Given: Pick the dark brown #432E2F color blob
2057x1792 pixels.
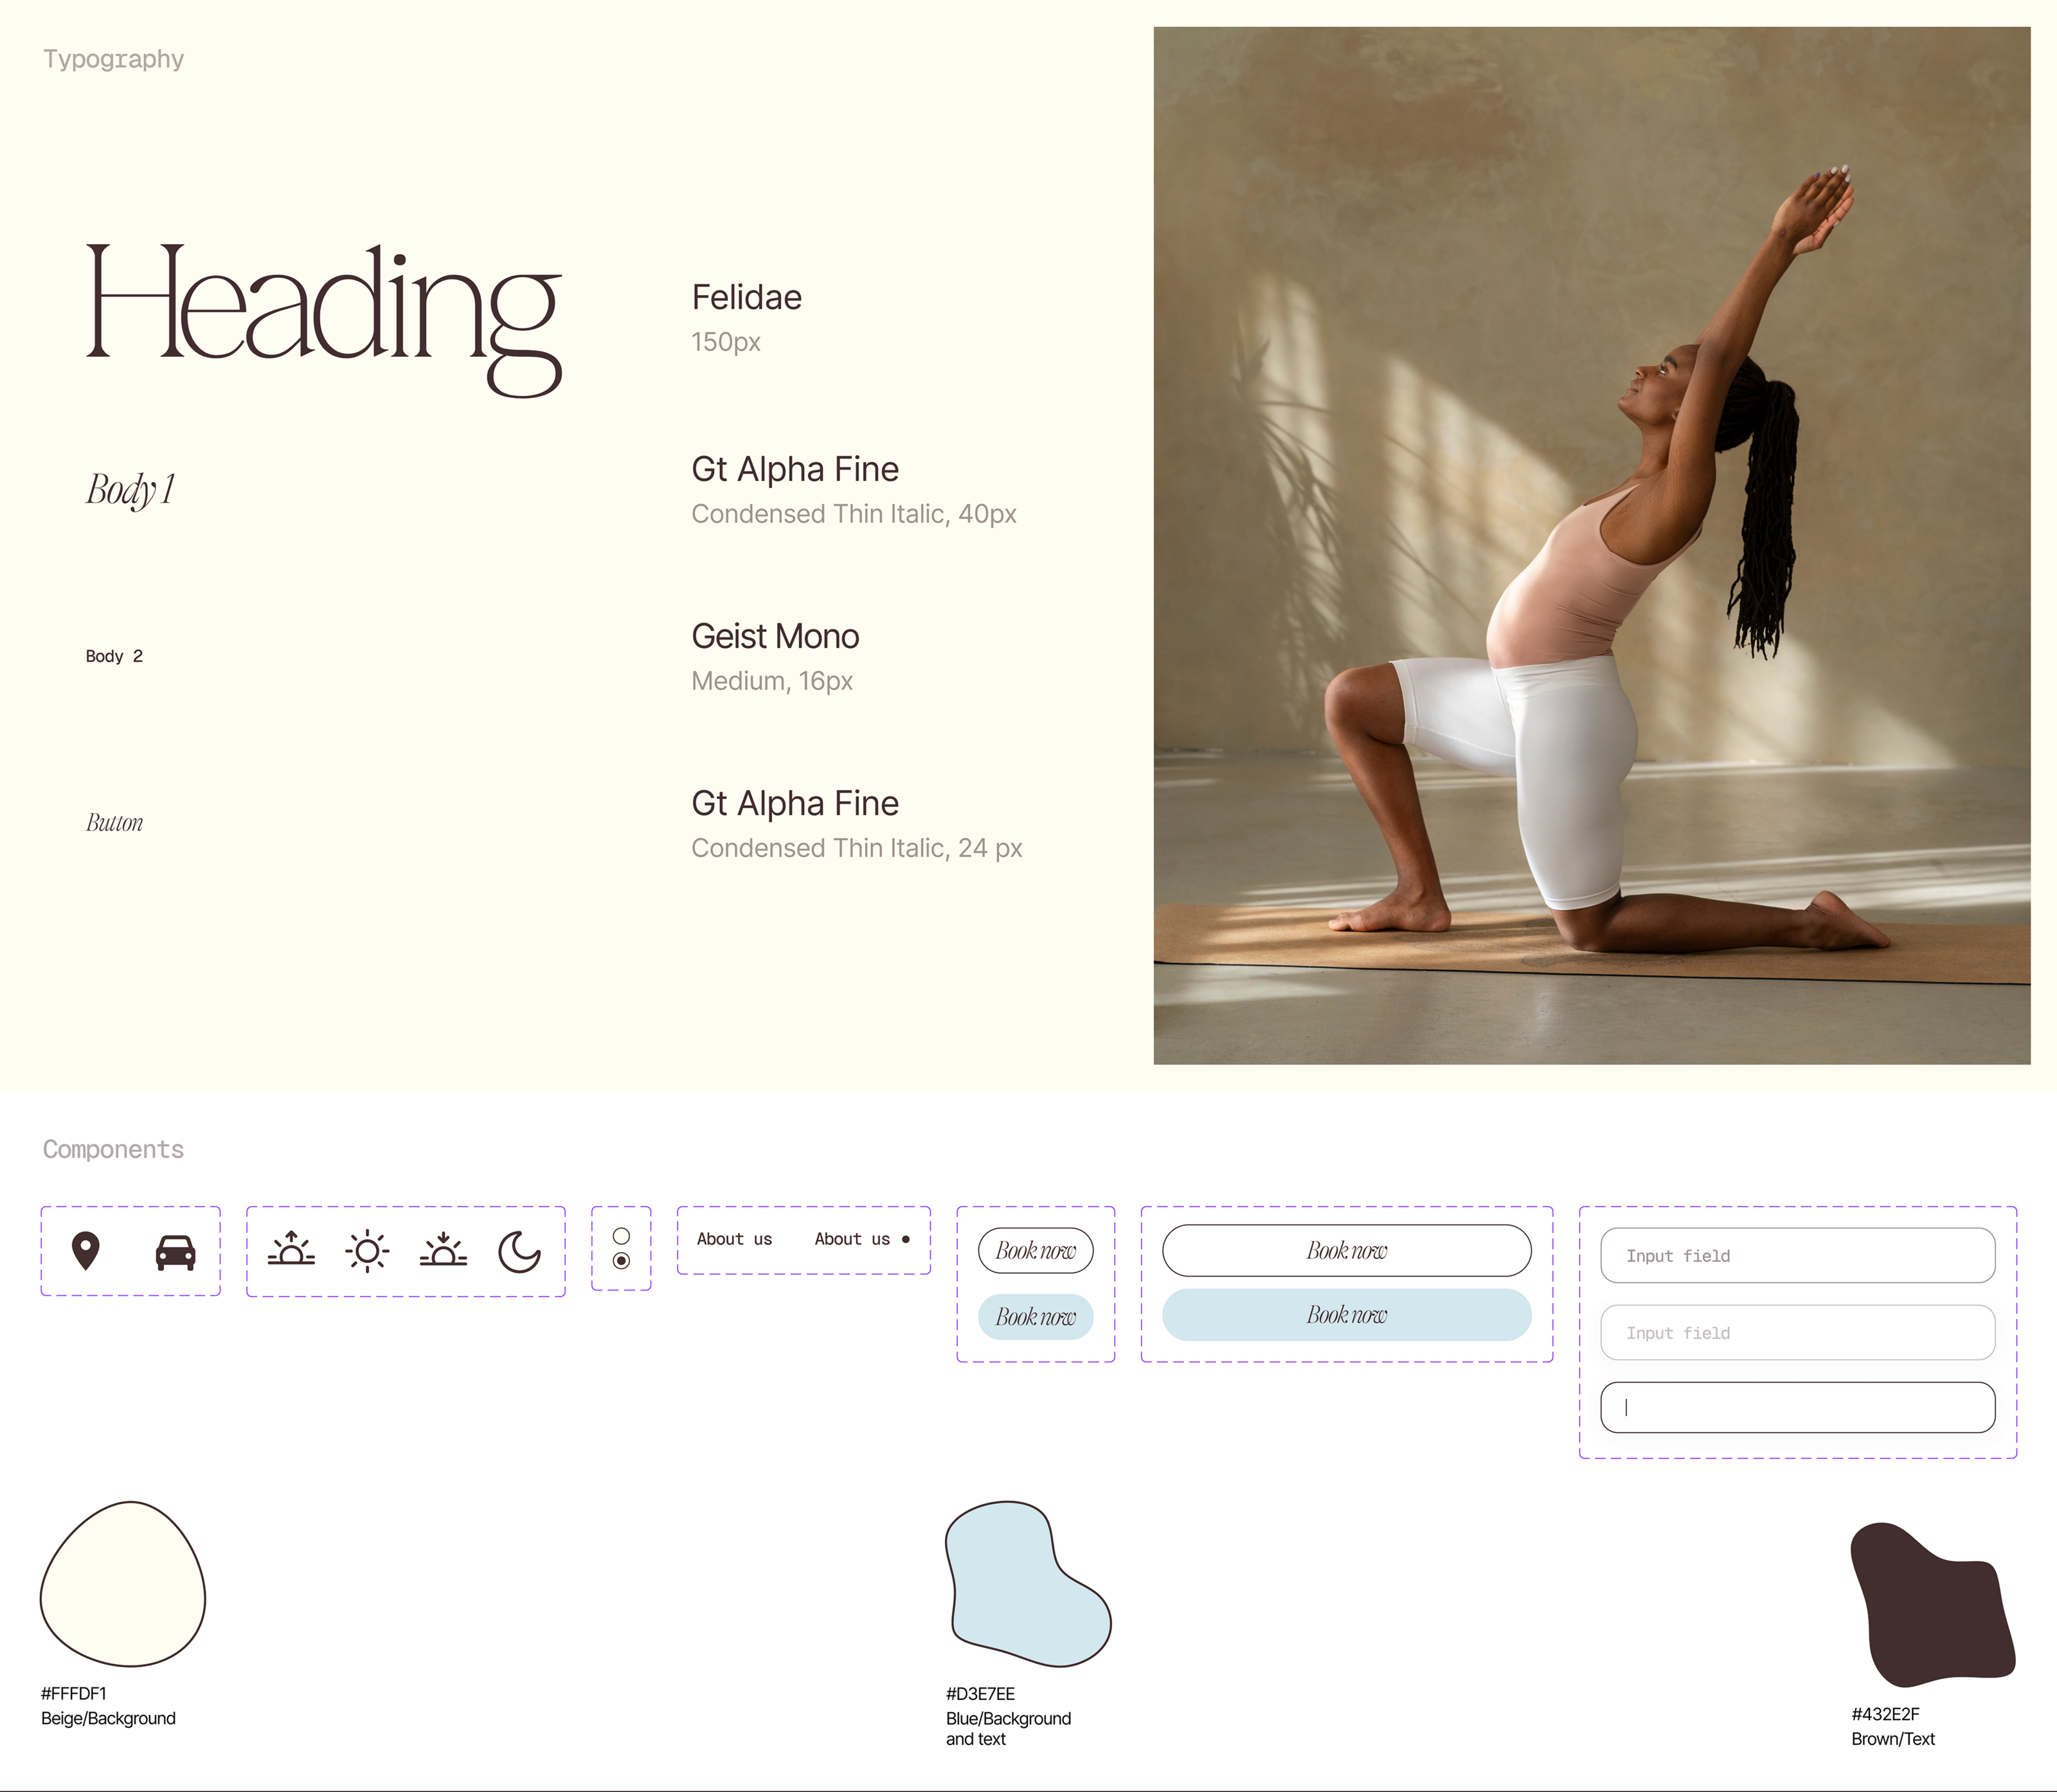Looking at the screenshot, I should (1932, 1604).
